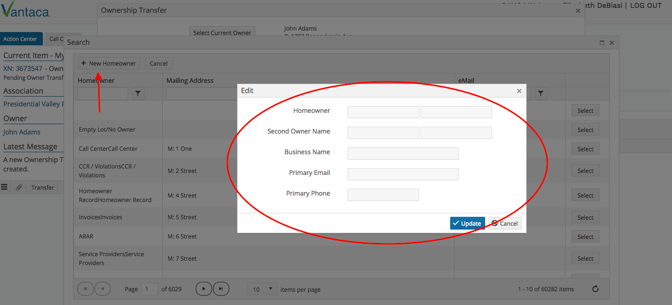Open the hamburger menu next to Transfer
Screen dimensions: 672x305
click(4, 187)
